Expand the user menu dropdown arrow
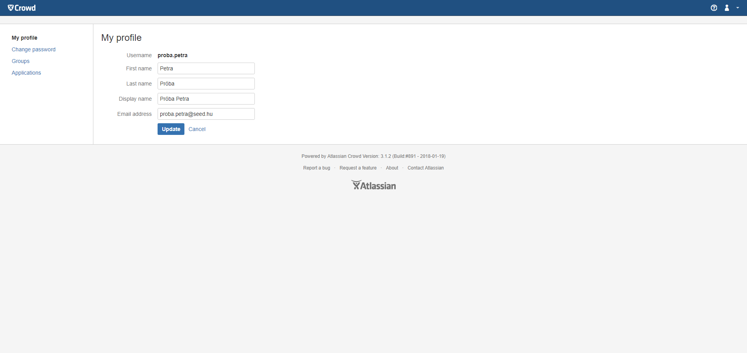 [x=738, y=8]
